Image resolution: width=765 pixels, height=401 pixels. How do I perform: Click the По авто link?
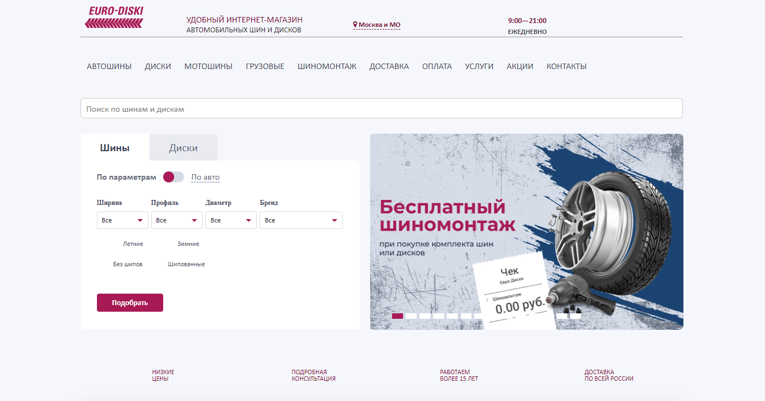[x=205, y=177]
